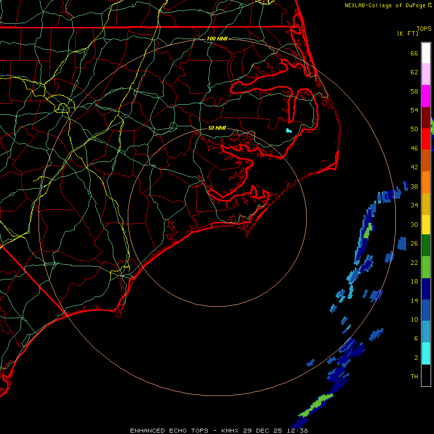This screenshot has height=434, width=434.
Task: Select the cyan swatch between 6 and 2
Action: 426,353
